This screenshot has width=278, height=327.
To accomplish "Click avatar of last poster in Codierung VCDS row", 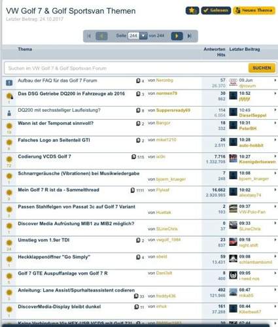I will (233, 158).
